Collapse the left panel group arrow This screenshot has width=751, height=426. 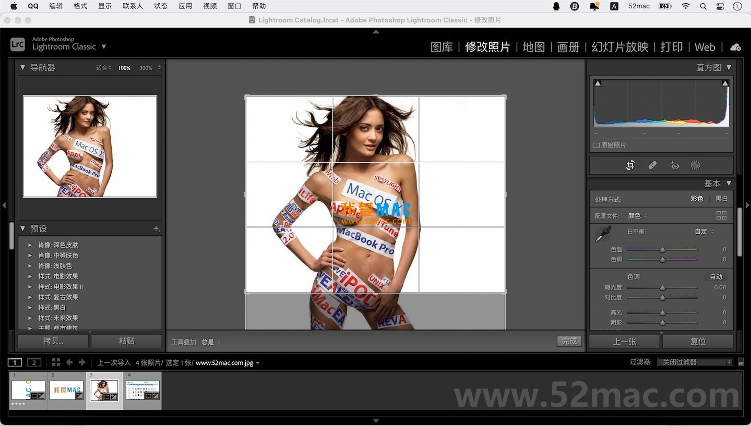[4, 205]
